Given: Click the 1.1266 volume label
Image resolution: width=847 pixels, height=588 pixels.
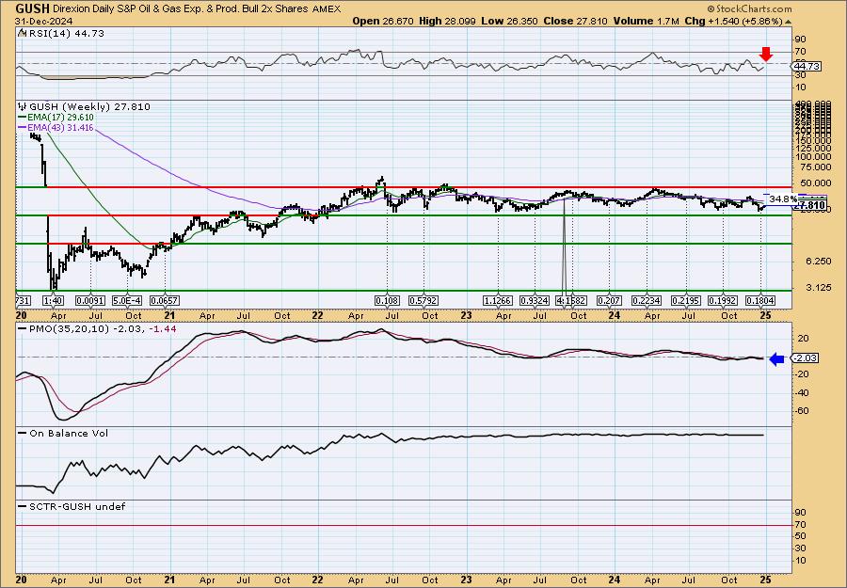Looking at the screenshot, I should (x=498, y=301).
